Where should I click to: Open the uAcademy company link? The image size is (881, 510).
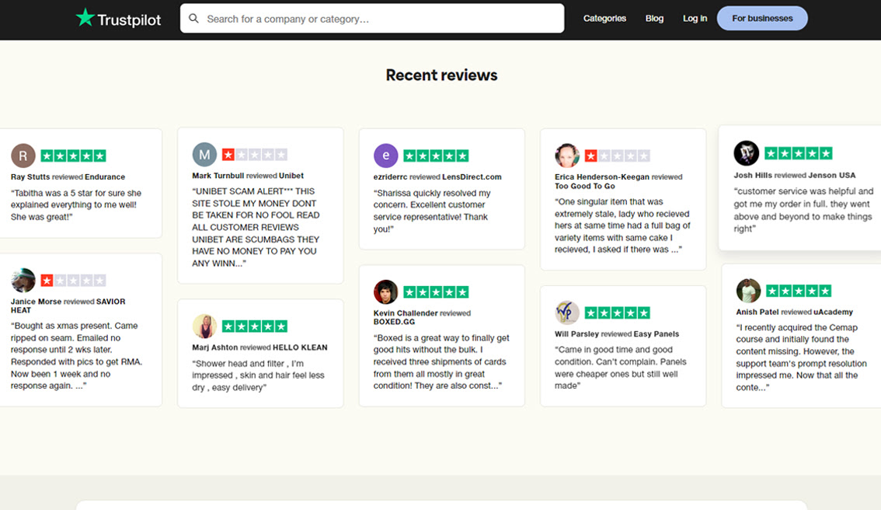coord(834,312)
